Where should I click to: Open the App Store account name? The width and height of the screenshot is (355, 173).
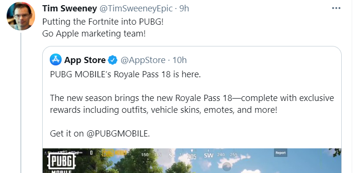85,60
